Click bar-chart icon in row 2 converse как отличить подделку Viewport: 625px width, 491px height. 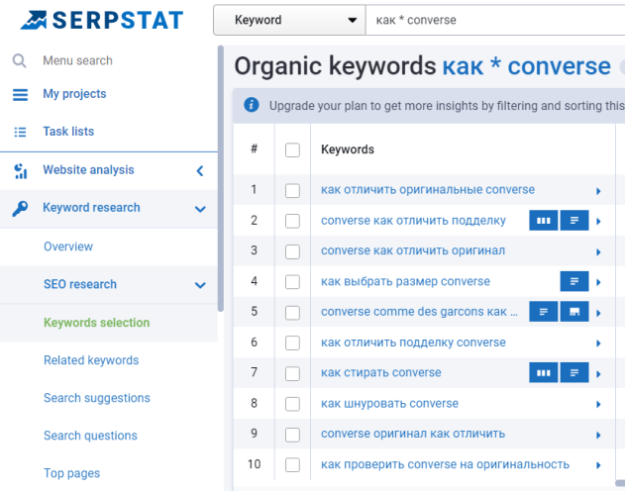click(x=543, y=221)
